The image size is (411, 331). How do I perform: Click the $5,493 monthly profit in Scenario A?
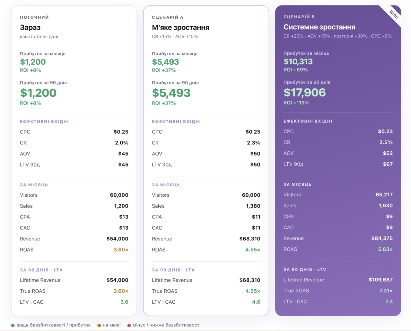pyautogui.click(x=165, y=62)
